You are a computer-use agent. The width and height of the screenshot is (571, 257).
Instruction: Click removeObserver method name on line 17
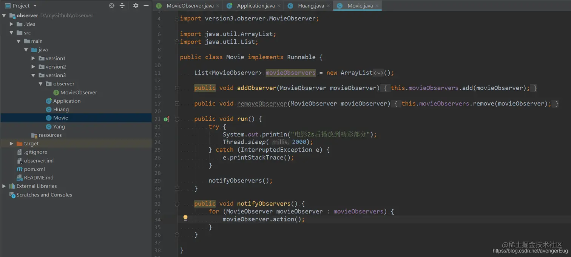[x=262, y=104]
